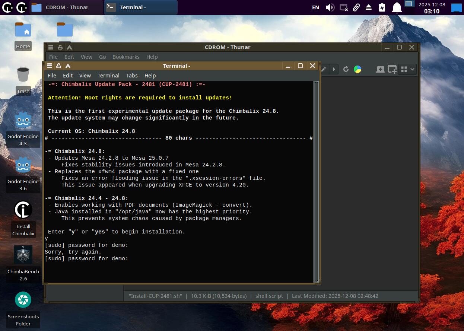The width and height of the screenshot is (464, 331).
Task: Open the Thunar Edit menu
Action: (69, 57)
